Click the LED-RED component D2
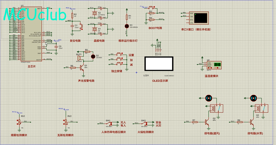The height and width of the screenshot is (145, 276). (93, 56)
